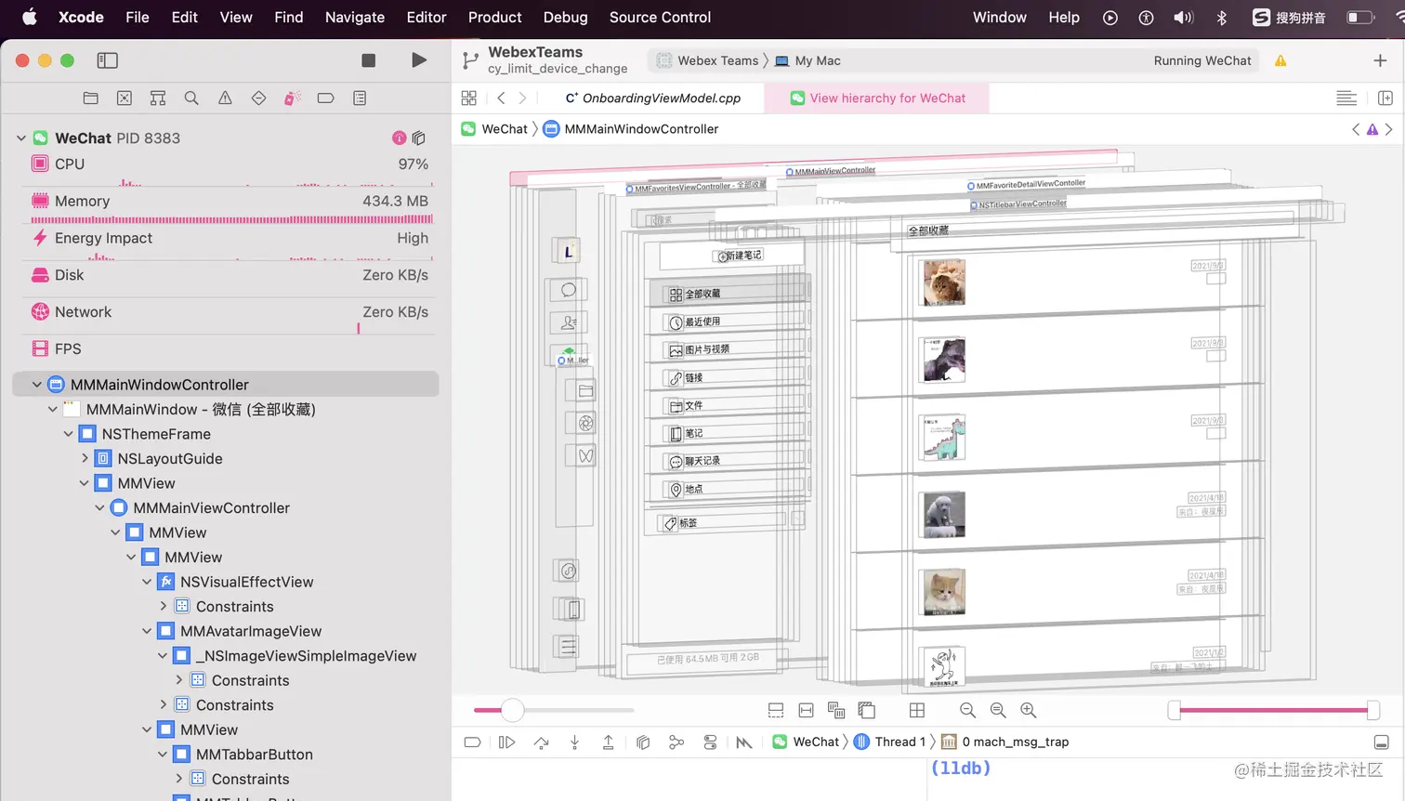Screen dimensions: 1405x801
Task: Click the Simulate Location icon
Action: tap(744, 742)
